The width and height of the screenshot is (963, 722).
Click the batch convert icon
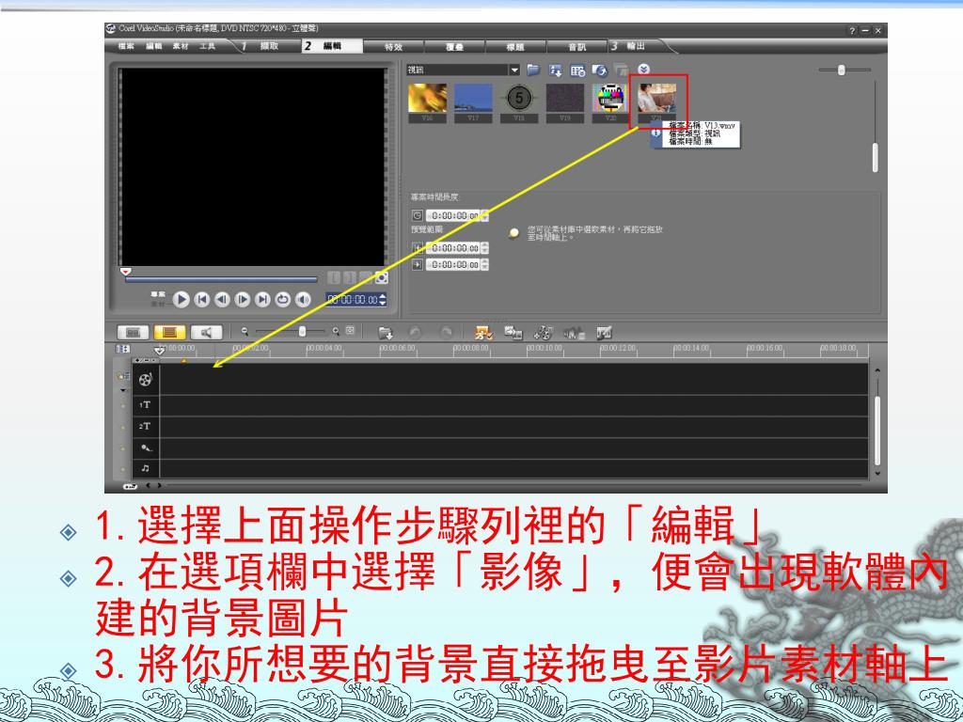pos(513,333)
